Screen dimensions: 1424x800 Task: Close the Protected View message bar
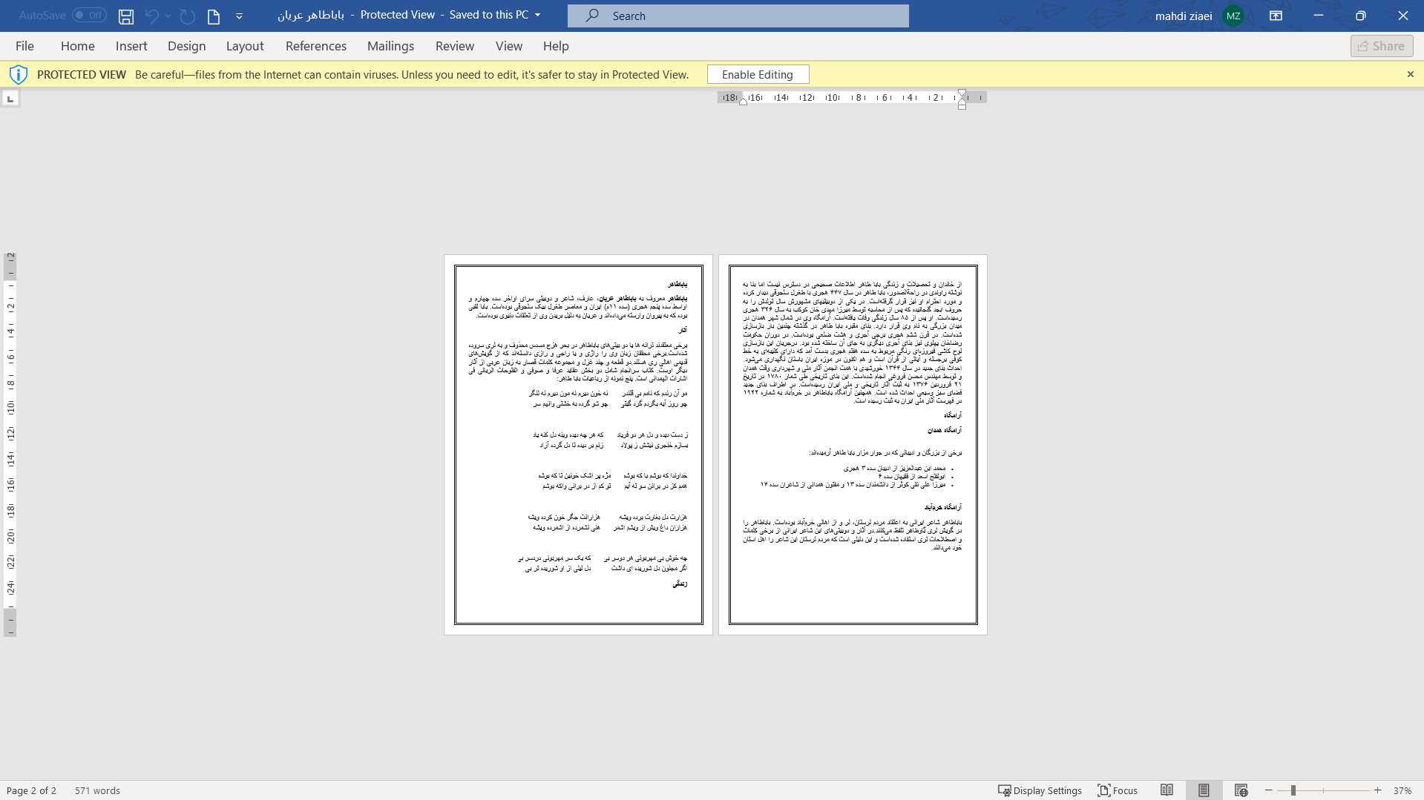[x=1411, y=74]
